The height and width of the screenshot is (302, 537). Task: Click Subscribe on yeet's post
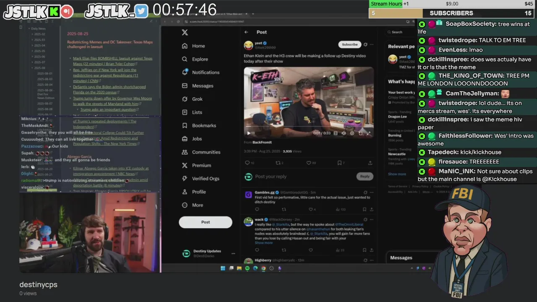click(x=349, y=44)
